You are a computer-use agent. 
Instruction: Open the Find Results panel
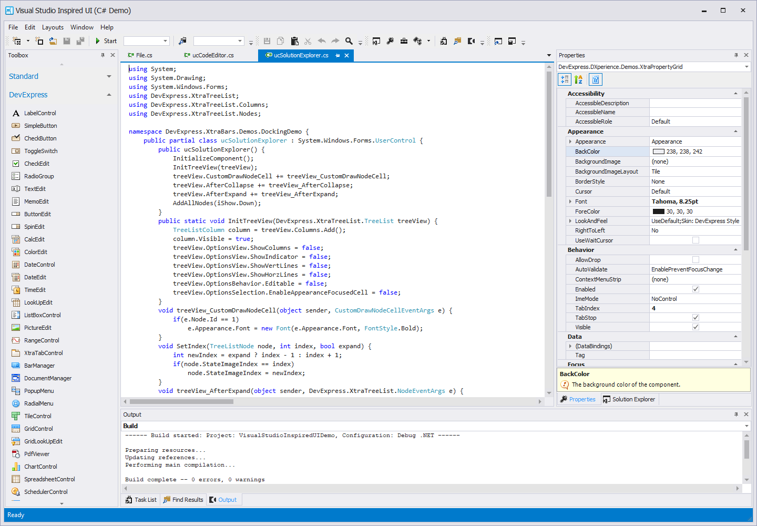click(x=183, y=500)
